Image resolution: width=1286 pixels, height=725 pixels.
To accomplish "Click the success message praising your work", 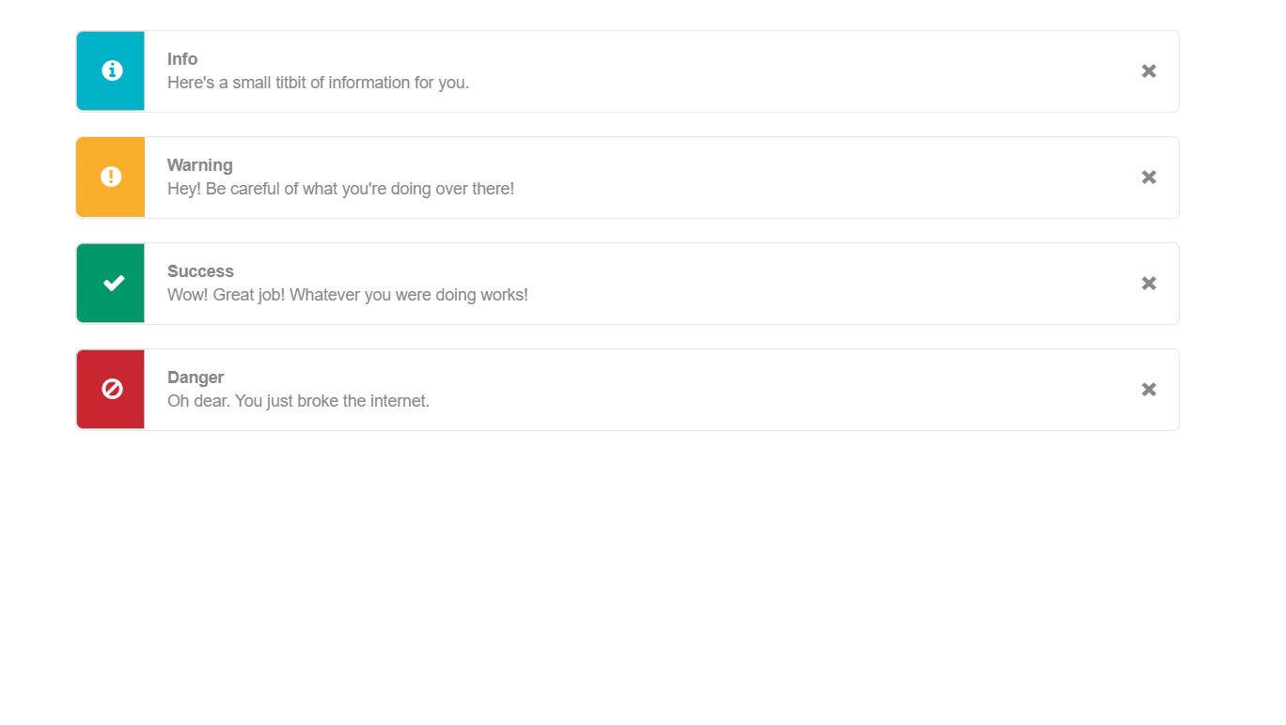I will coord(348,295).
